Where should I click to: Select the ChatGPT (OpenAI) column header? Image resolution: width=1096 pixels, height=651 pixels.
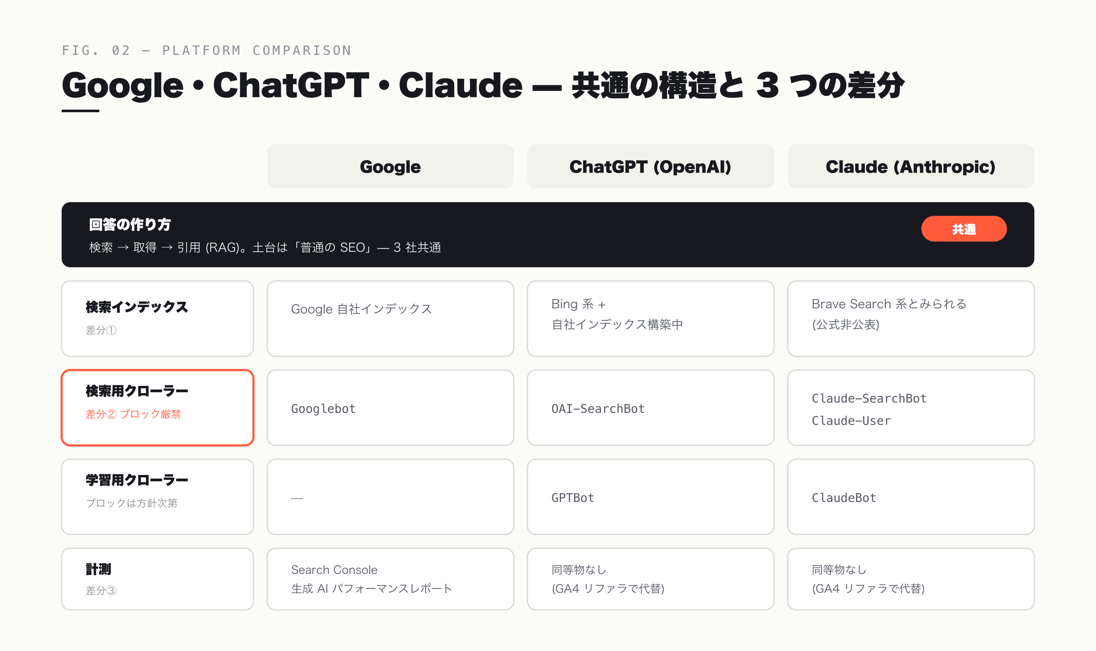point(651,166)
